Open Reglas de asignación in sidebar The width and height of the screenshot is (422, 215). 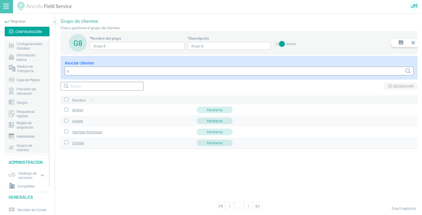tap(25, 125)
